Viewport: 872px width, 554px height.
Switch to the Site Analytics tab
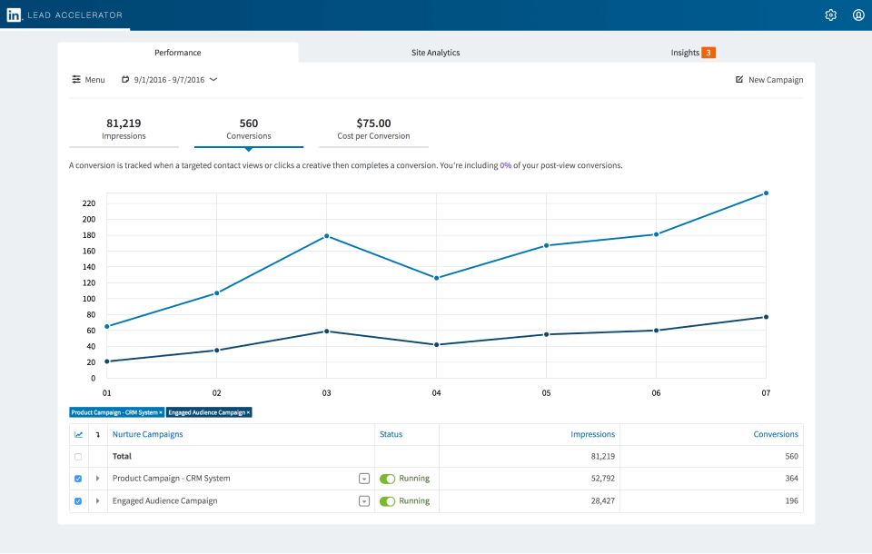click(435, 53)
